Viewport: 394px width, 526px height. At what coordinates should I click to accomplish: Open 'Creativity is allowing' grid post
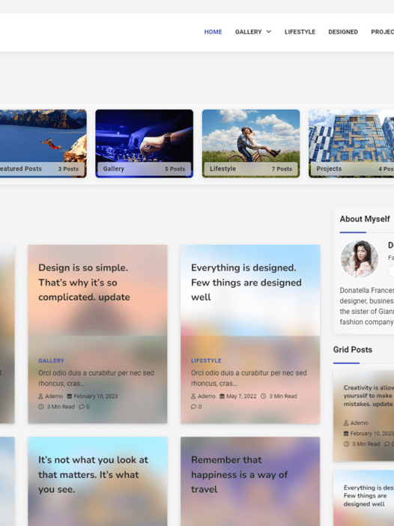tap(369, 396)
